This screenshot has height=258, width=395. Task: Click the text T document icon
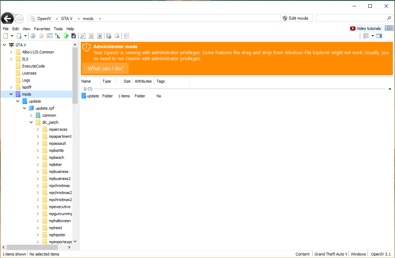99,36
